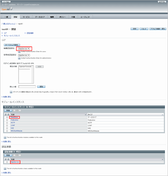Tick the ldapService chain checkbox

click(x=7, y=162)
